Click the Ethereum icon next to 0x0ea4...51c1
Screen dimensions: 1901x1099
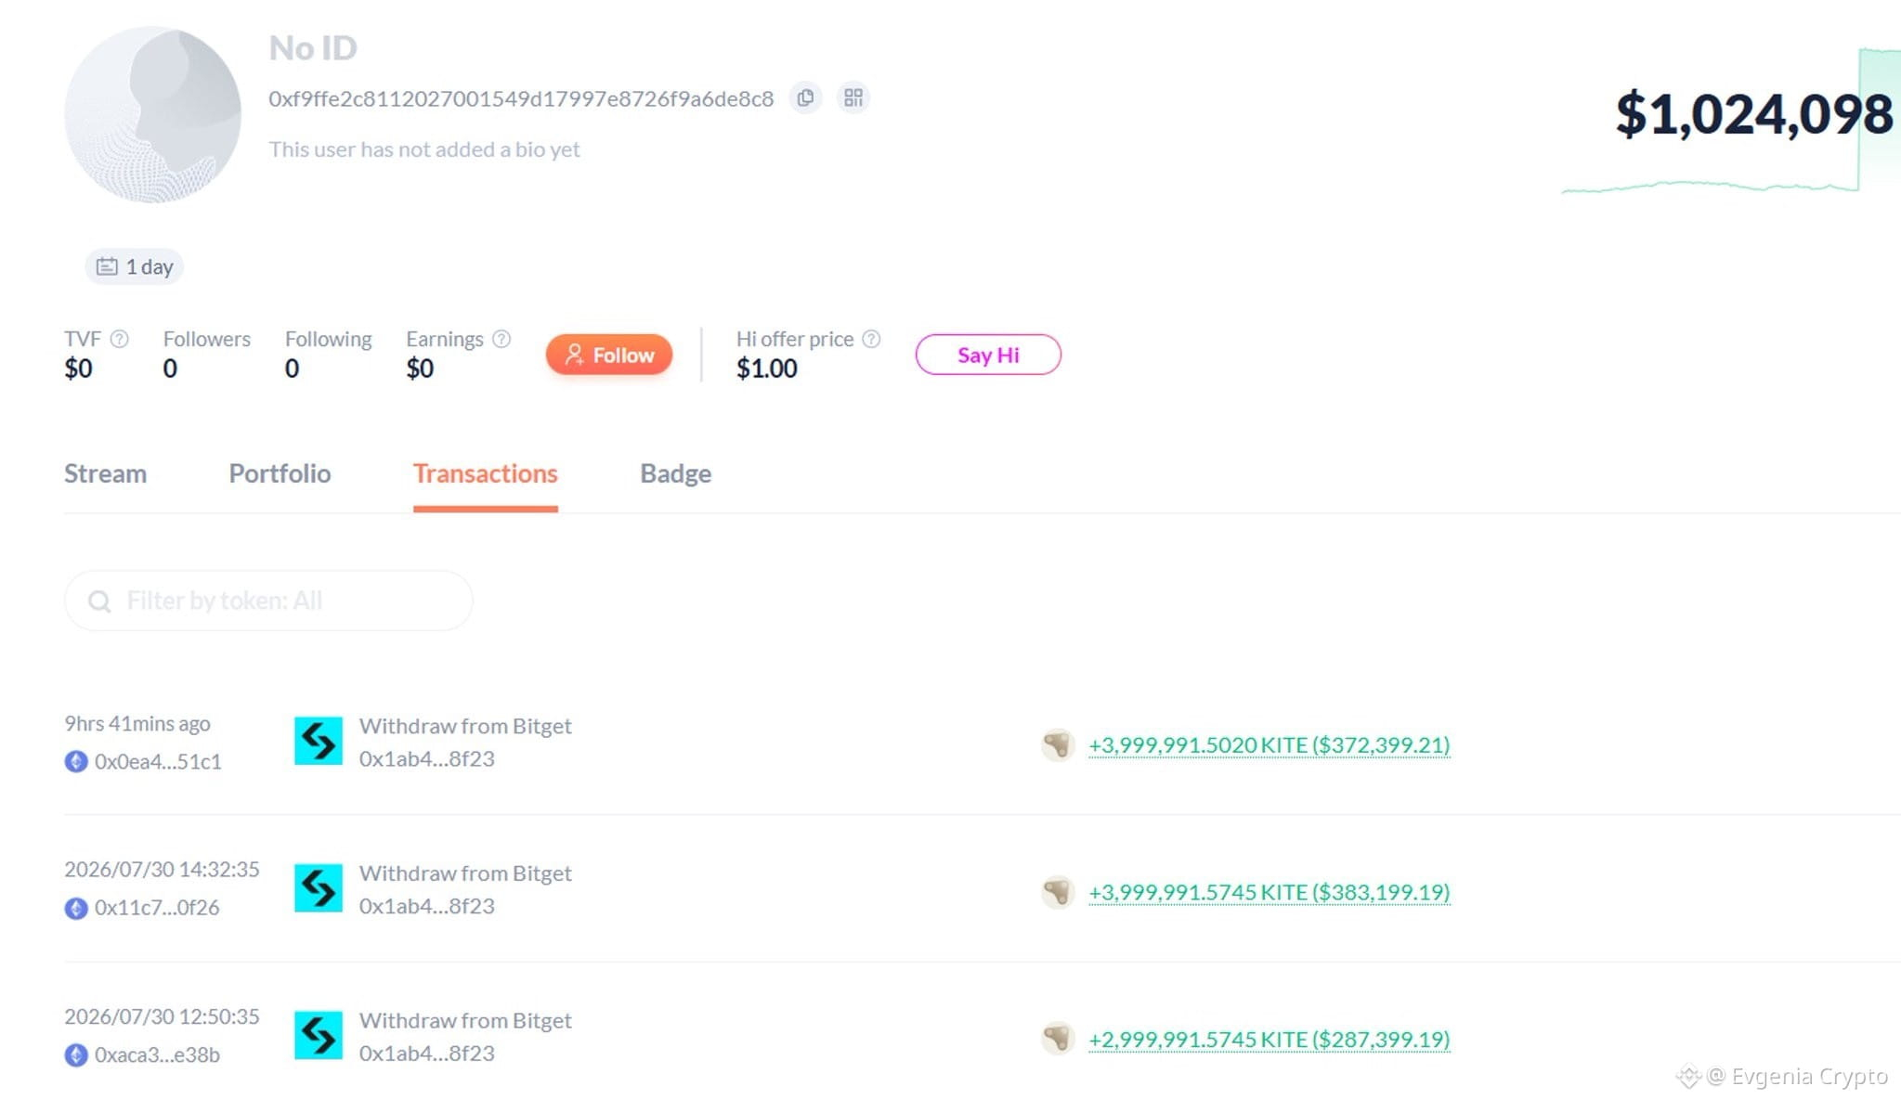click(x=76, y=762)
